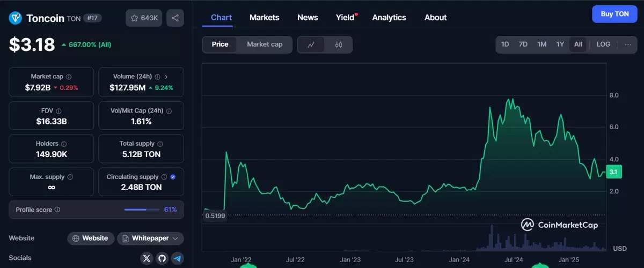Switch to the Chart tab

221,17
